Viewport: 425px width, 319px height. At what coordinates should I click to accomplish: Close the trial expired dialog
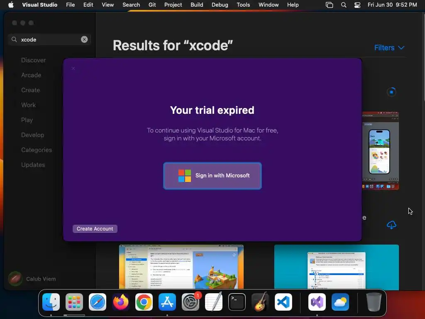point(73,69)
